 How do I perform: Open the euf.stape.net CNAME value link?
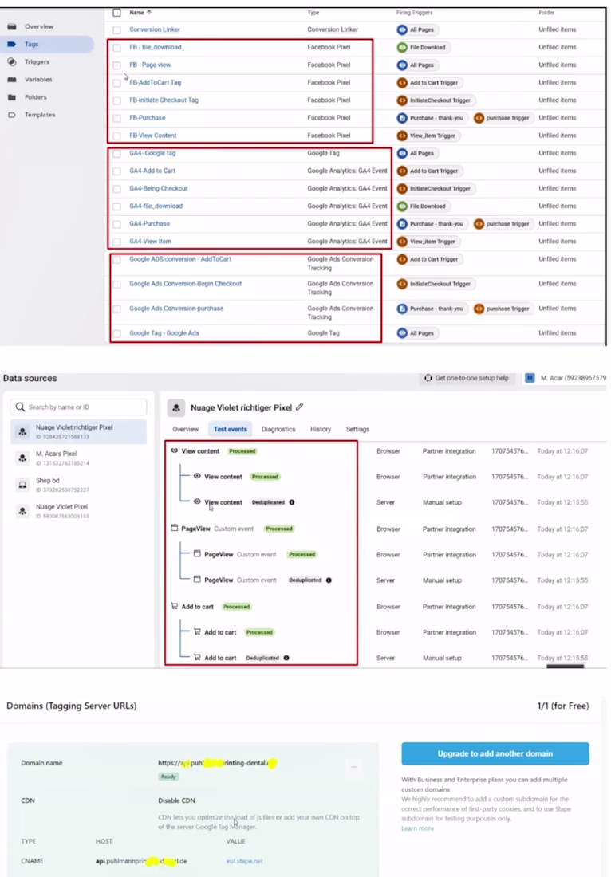[x=245, y=861]
